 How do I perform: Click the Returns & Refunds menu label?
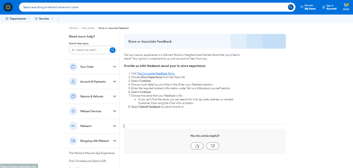point(92,96)
